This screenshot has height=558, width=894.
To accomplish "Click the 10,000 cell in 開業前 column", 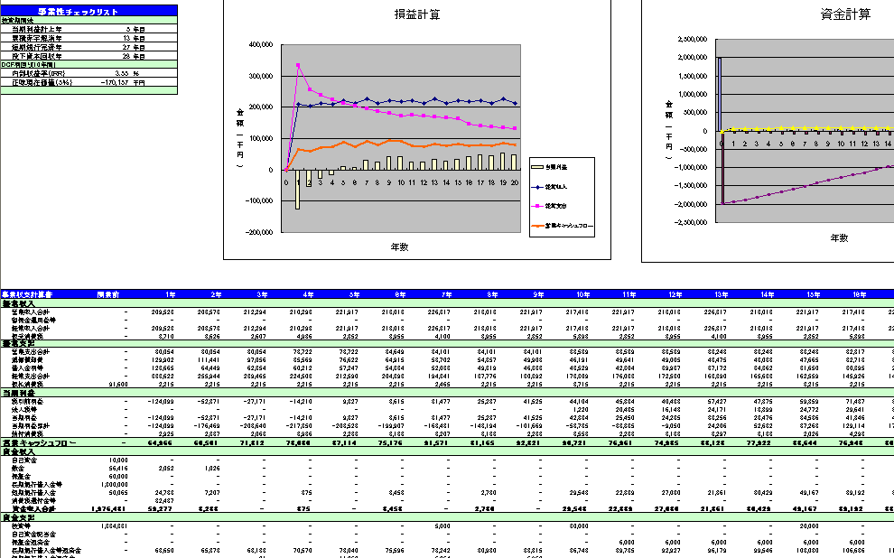I will (118, 460).
